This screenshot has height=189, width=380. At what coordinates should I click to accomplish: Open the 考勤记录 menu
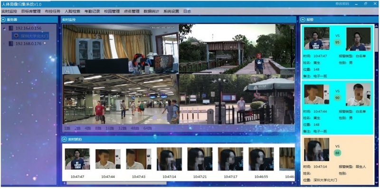pos(92,11)
